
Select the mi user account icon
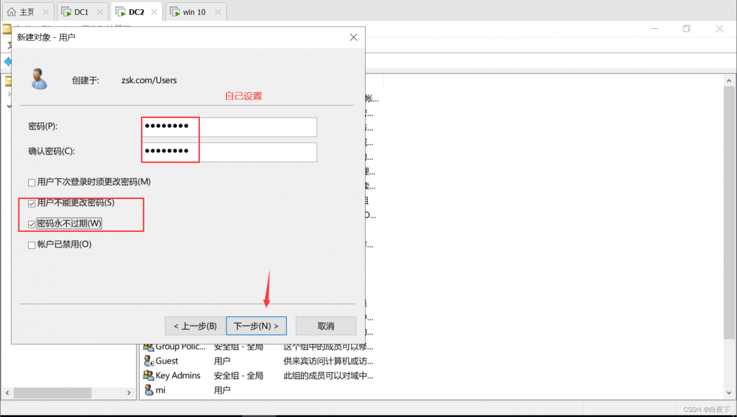click(149, 389)
